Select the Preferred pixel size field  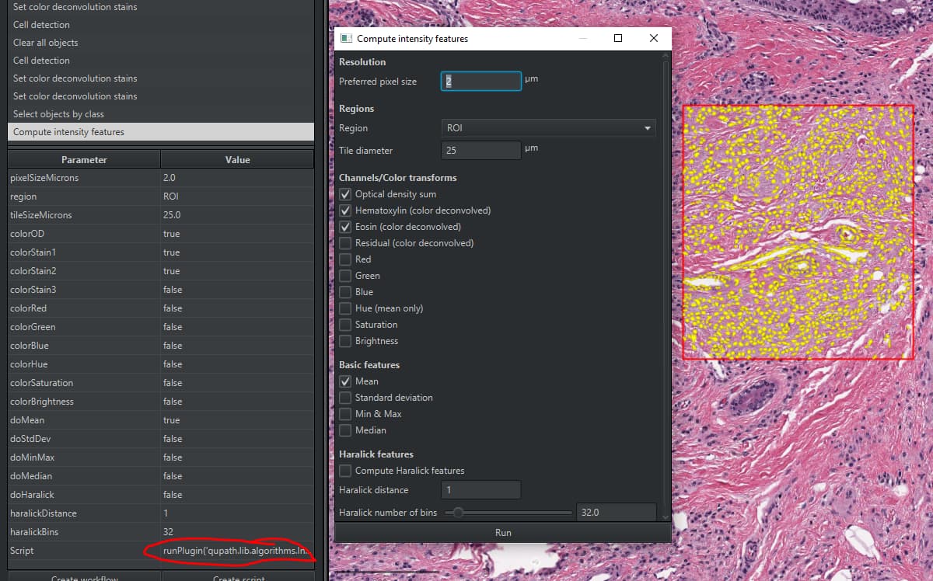(x=480, y=81)
